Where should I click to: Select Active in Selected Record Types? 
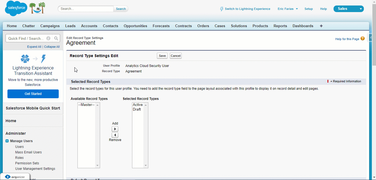click(x=138, y=105)
